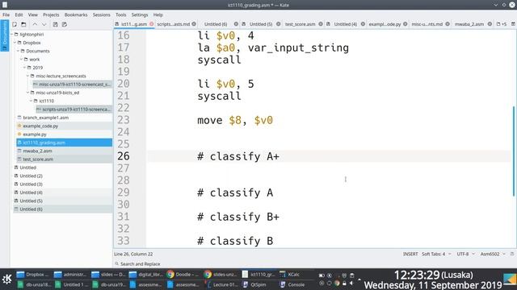The image size is (517, 290).
Task: Open the Sessions menu
Action: [101, 14]
